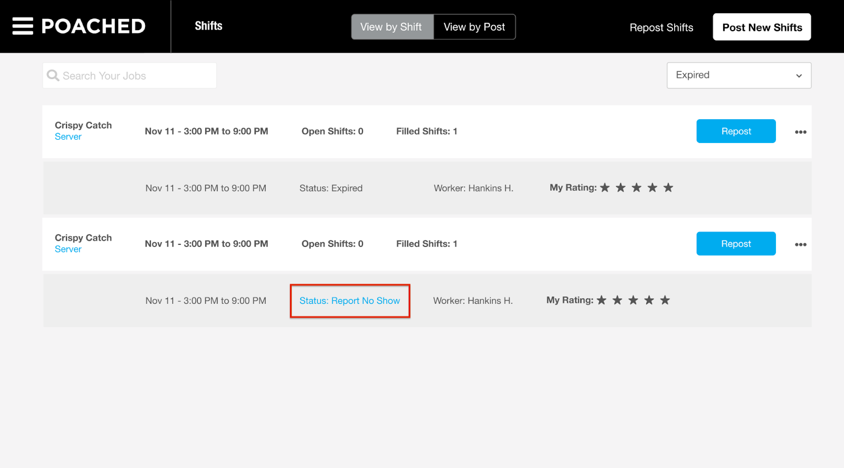Click the bold Nov 11 time in the first shift header

point(206,131)
